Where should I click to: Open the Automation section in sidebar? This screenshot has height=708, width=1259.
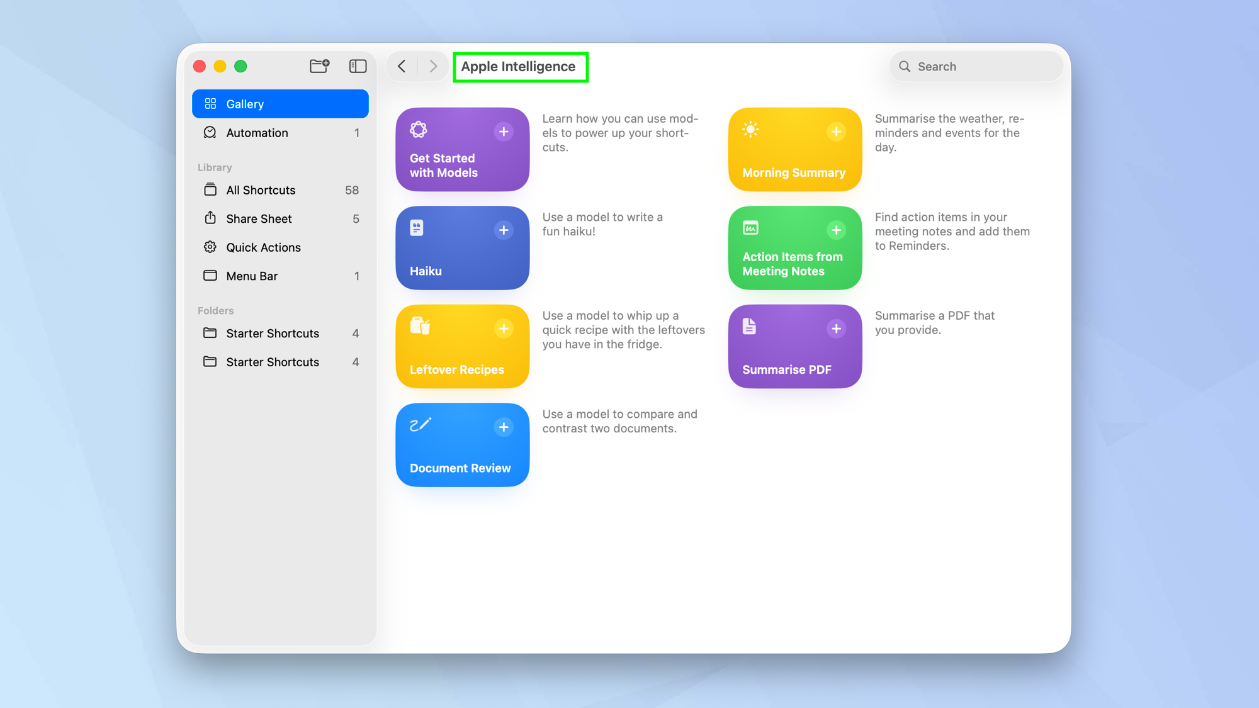[257, 132]
